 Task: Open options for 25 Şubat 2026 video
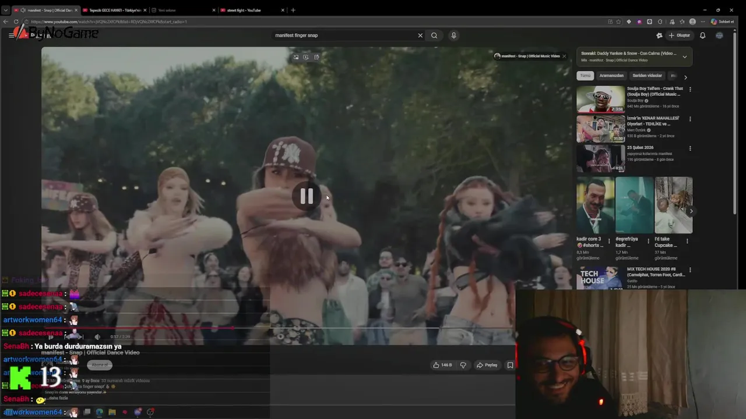[690, 148]
